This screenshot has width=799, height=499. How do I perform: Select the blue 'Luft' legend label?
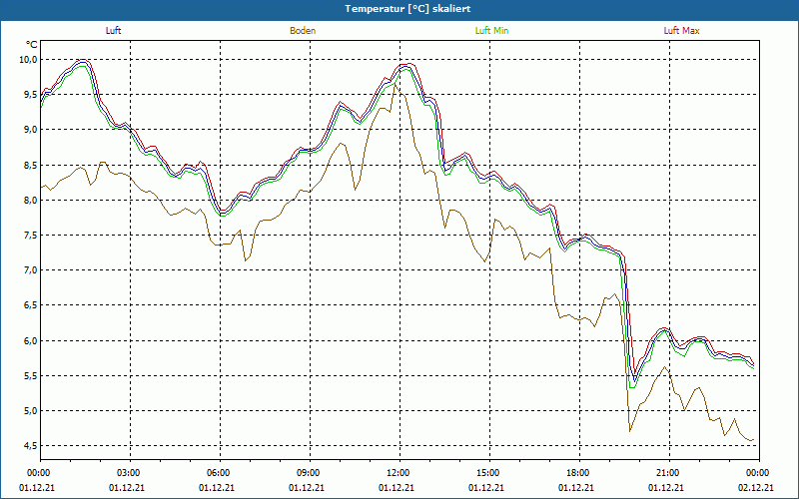point(113,31)
